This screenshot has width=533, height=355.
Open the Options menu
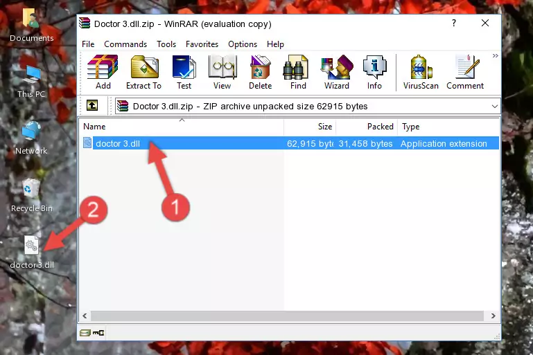pos(243,44)
